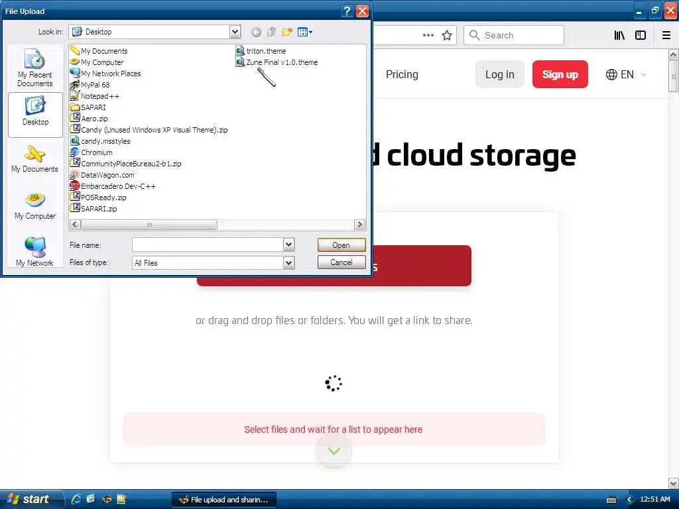Viewport: 679px width, 509px height.
Task: Toggle the browser sidebar icon
Action: 641,35
